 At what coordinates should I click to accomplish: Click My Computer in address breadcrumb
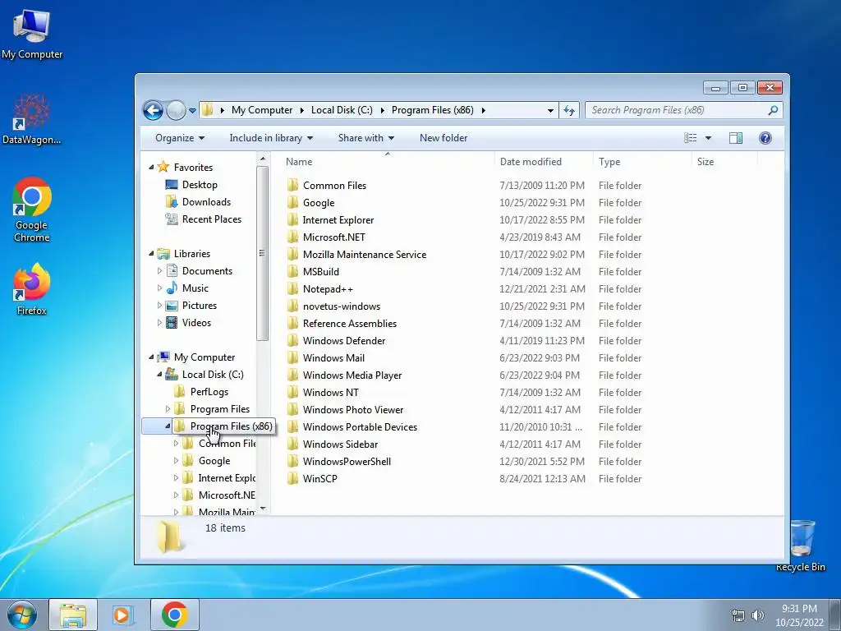coord(262,110)
